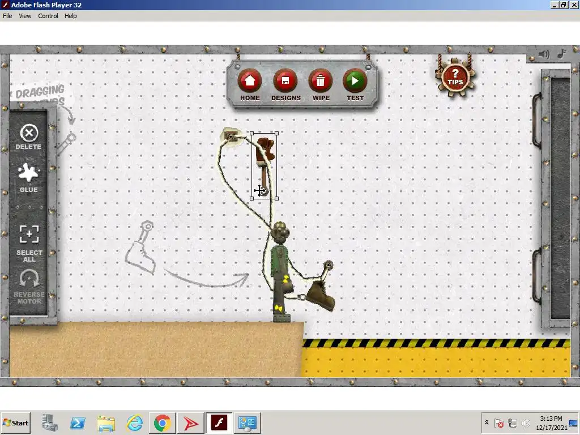Screen dimensions: 580x435
Task: Choose the GLUE splat tool
Action: click(29, 178)
